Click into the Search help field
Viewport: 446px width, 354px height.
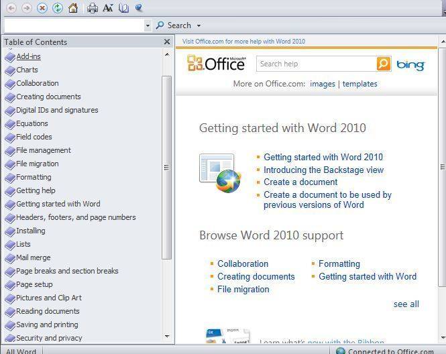click(317, 64)
